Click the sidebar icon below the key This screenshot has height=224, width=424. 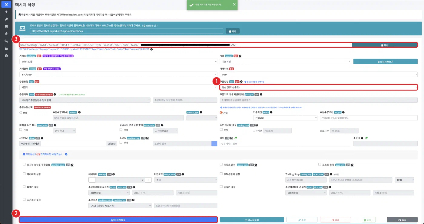(x=6, y=27)
